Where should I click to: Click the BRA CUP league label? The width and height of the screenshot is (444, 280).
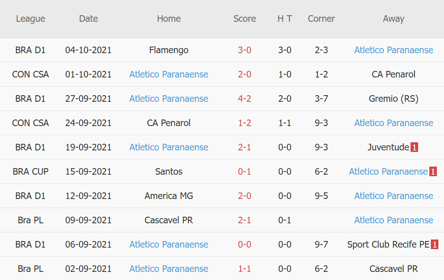click(x=30, y=172)
